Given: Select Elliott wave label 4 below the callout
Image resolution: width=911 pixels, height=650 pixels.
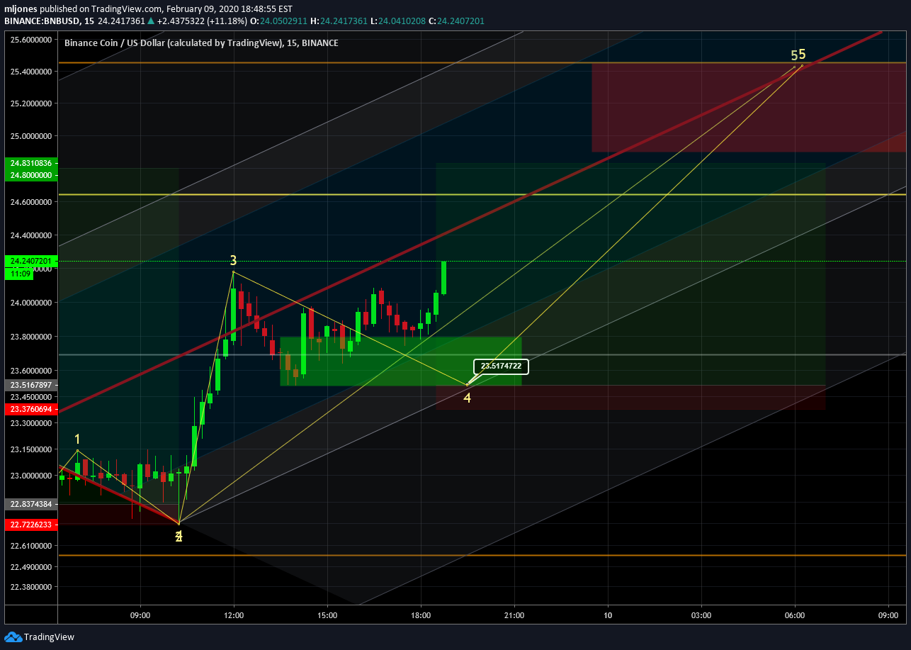Looking at the screenshot, I should [468, 398].
